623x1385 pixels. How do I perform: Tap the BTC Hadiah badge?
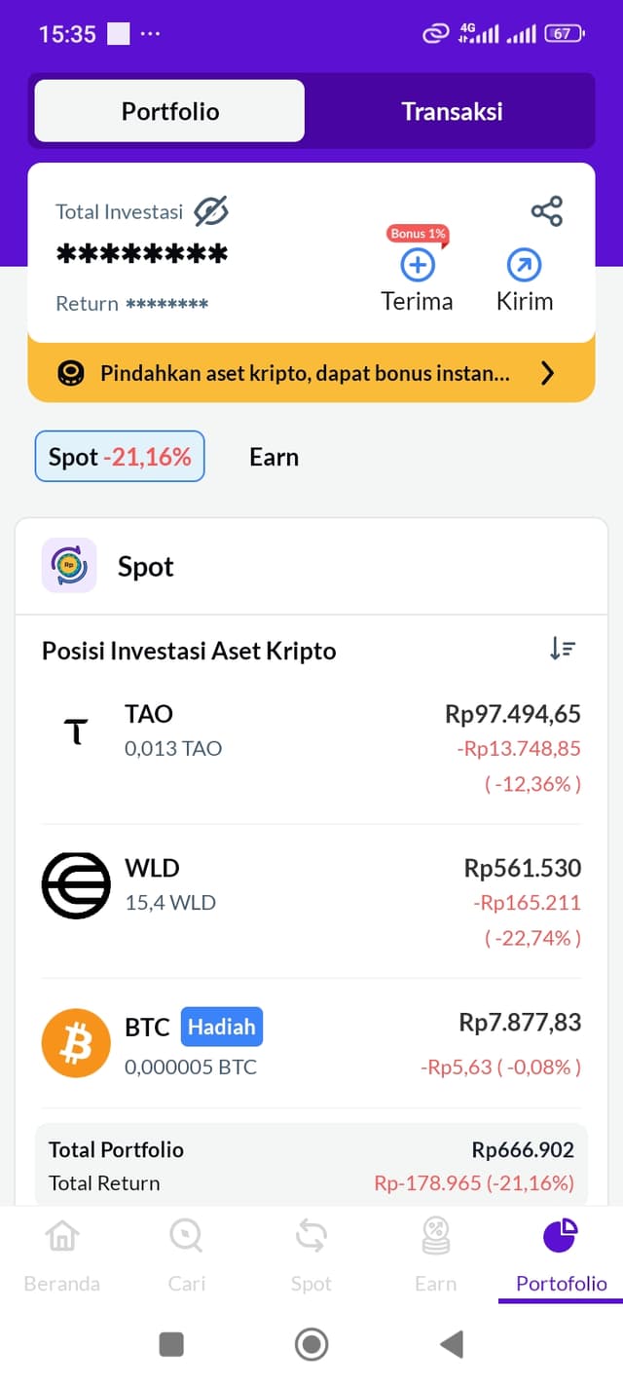[x=221, y=1027]
